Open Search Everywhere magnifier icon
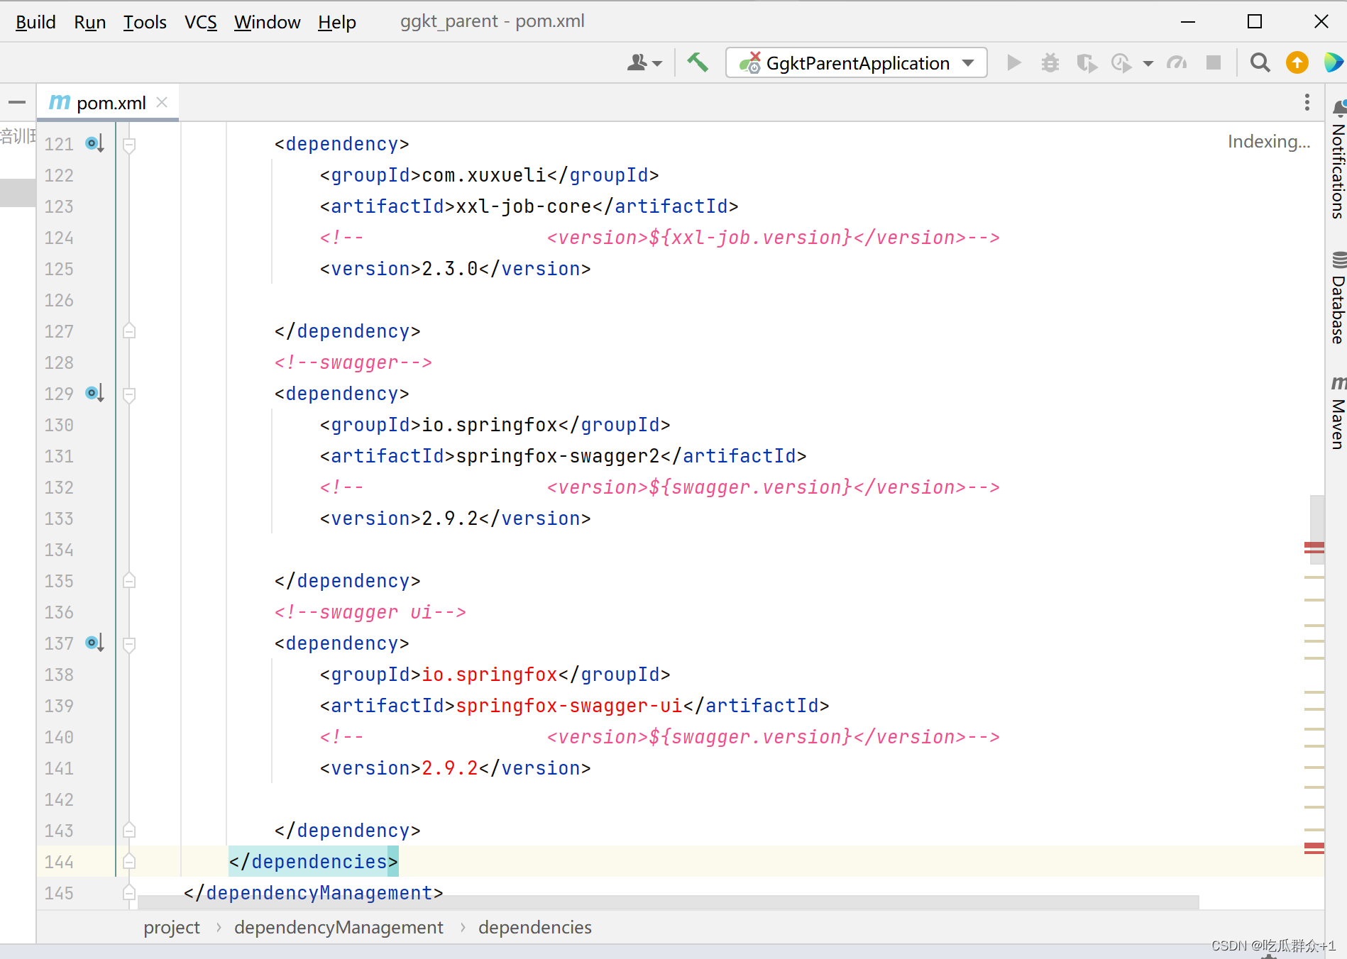The width and height of the screenshot is (1347, 959). pyautogui.click(x=1260, y=63)
